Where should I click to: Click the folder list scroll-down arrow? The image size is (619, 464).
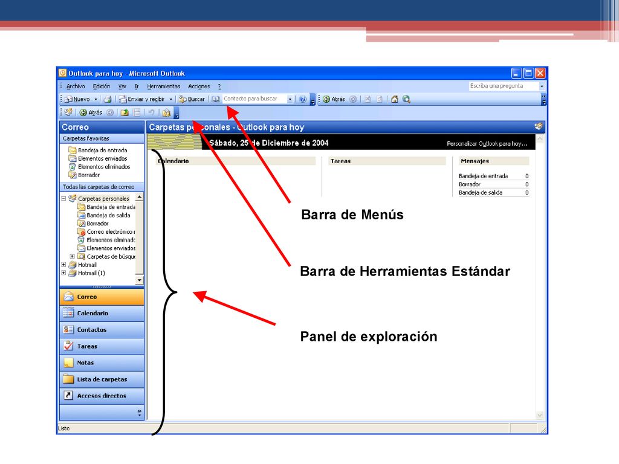[139, 280]
